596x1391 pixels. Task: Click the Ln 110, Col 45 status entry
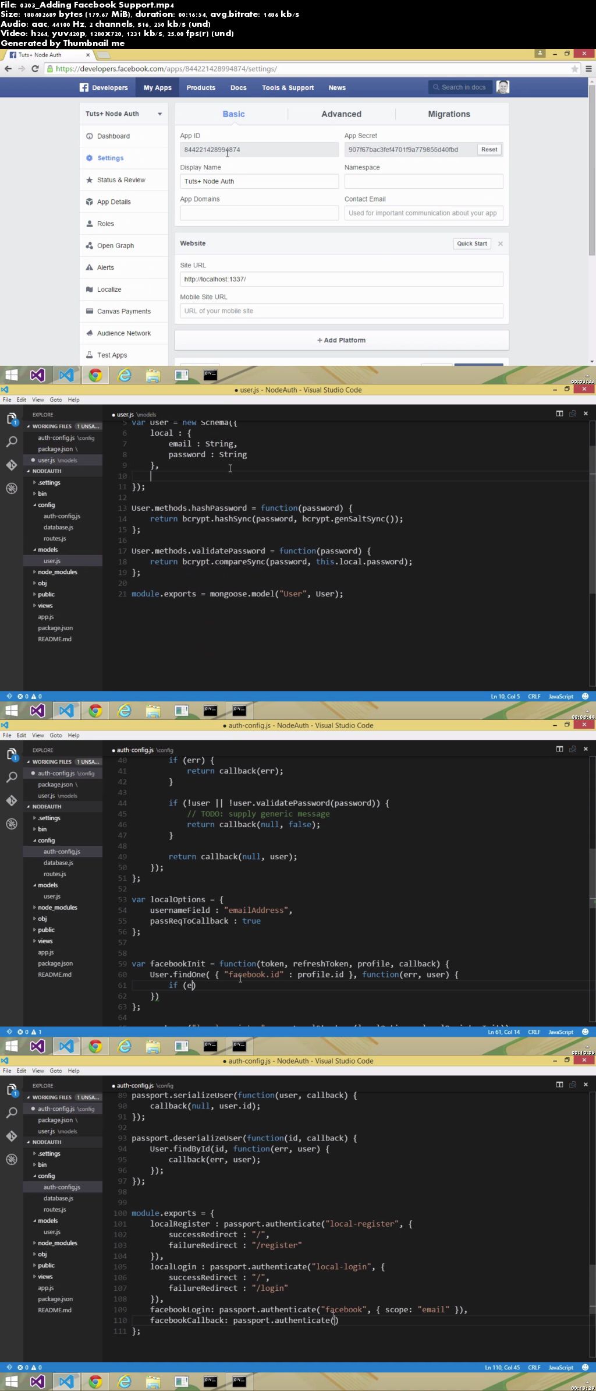[x=502, y=1367]
